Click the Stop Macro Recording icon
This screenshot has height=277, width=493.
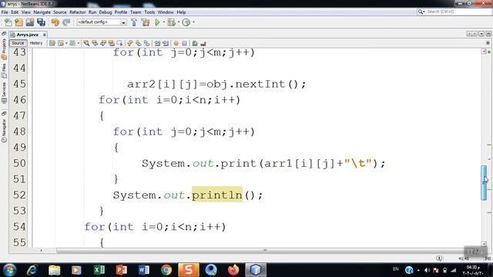tap(185, 43)
